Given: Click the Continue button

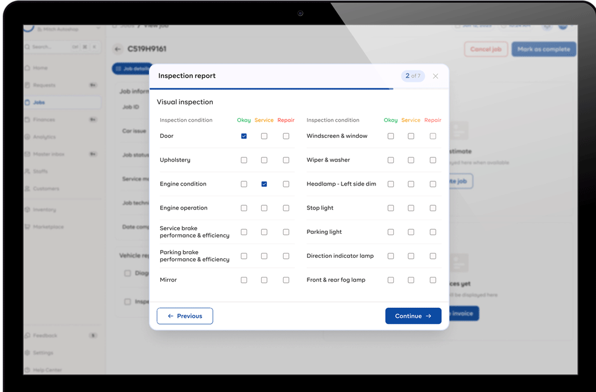Looking at the screenshot, I should tap(413, 316).
